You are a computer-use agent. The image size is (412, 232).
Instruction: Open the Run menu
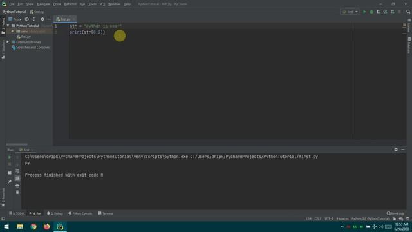[x=82, y=5]
